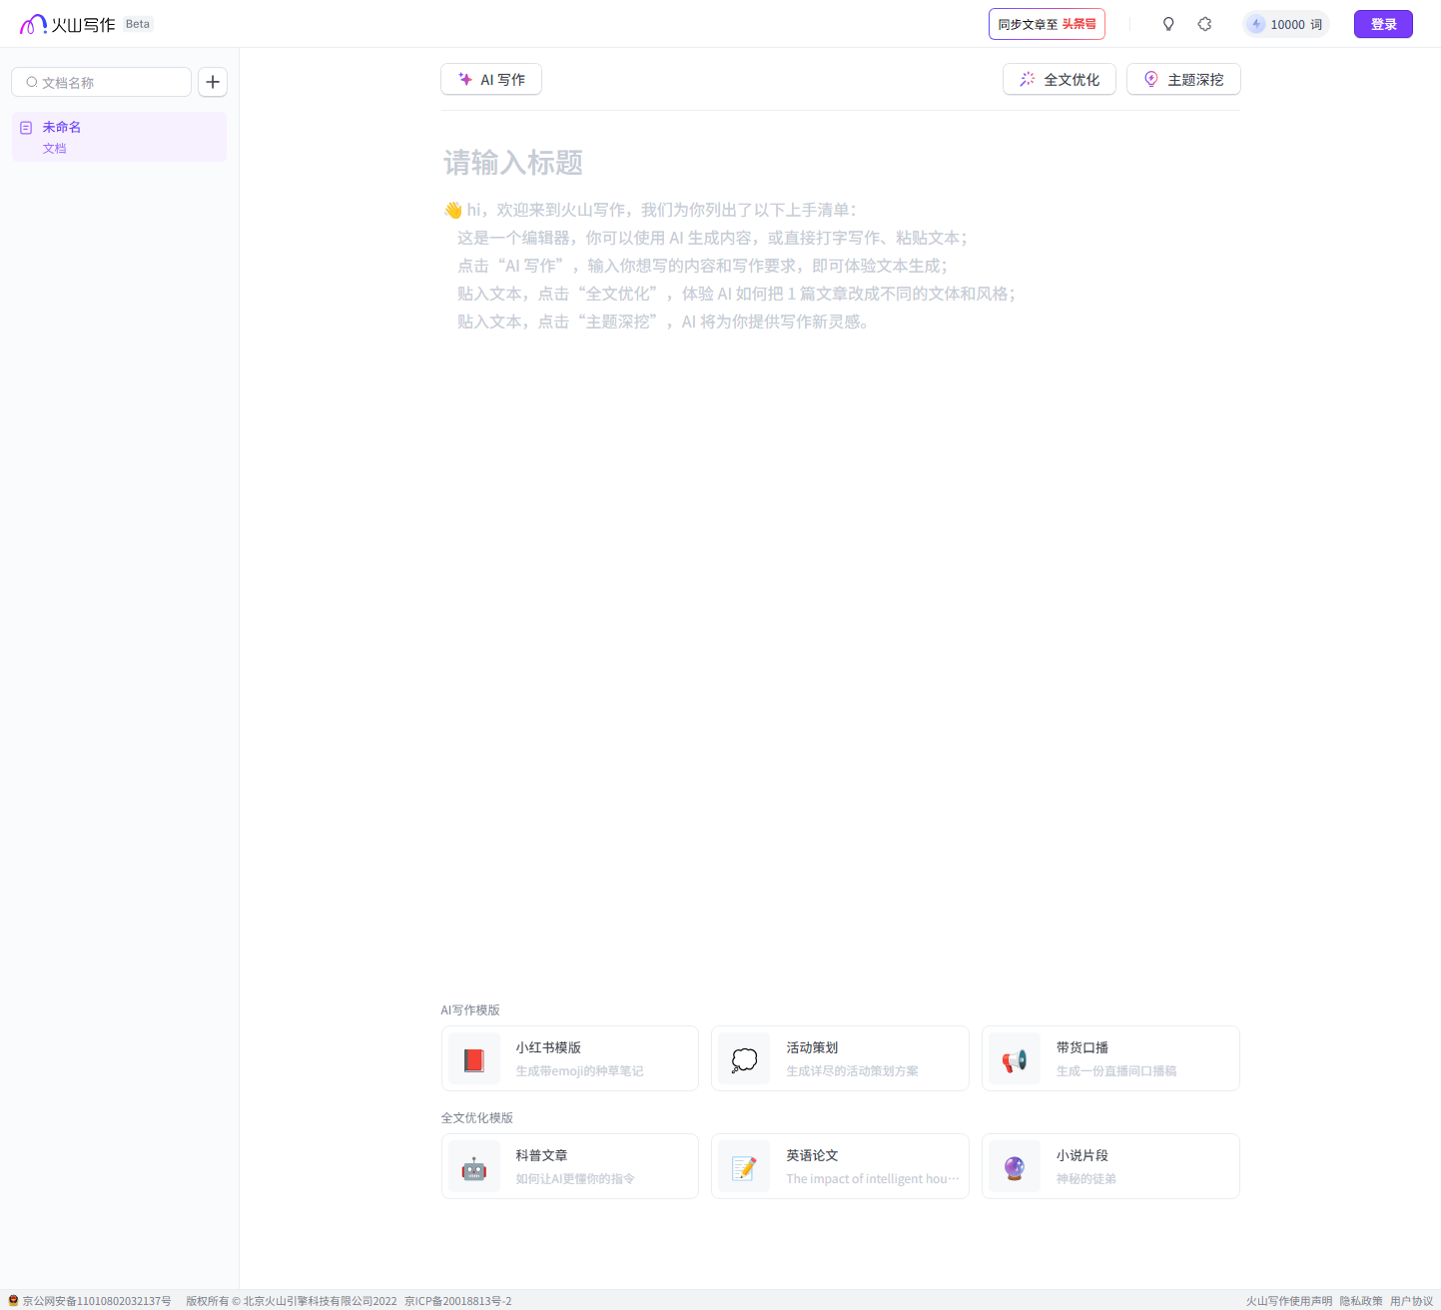Click the document icon beside 未命名
1441x1310 pixels.
(26, 128)
